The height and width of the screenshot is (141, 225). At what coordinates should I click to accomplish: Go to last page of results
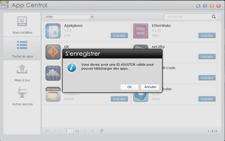click(x=92, y=131)
